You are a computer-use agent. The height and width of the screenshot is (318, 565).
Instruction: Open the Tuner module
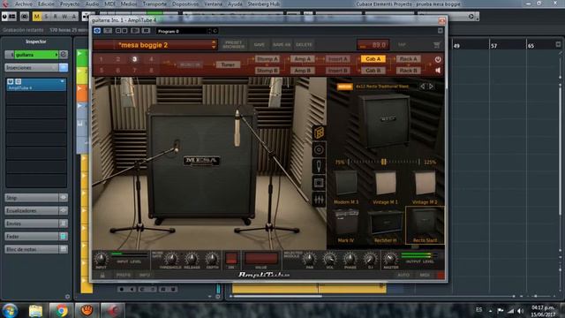point(228,64)
